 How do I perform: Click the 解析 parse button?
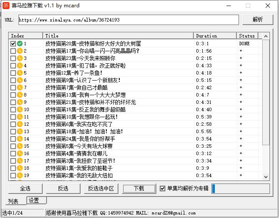[257, 19]
